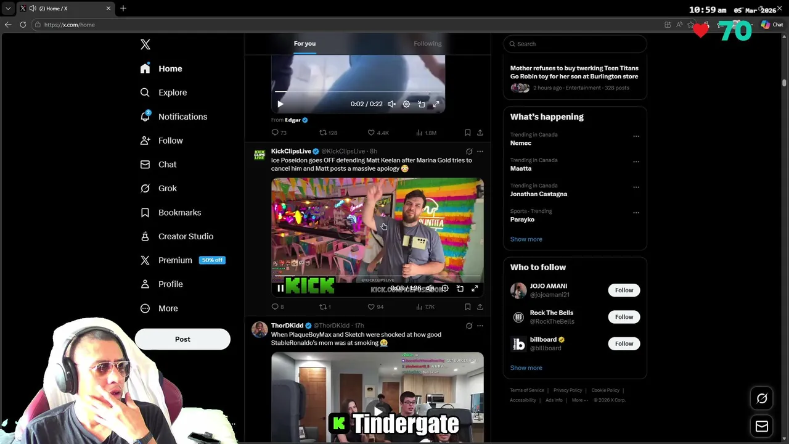
Task: Open Profile in the sidebar
Action: [161, 284]
